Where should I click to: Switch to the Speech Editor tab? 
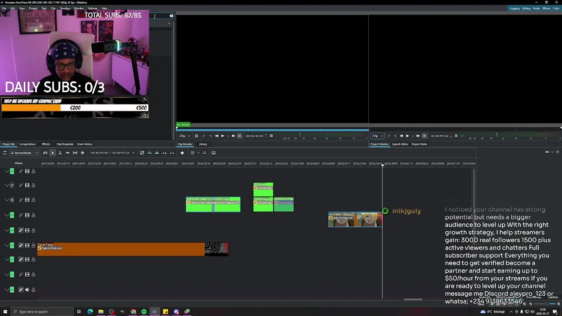(400, 144)
